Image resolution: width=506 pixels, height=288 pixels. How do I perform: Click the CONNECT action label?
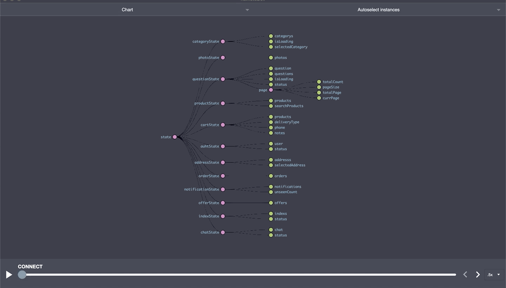point(30,267)
